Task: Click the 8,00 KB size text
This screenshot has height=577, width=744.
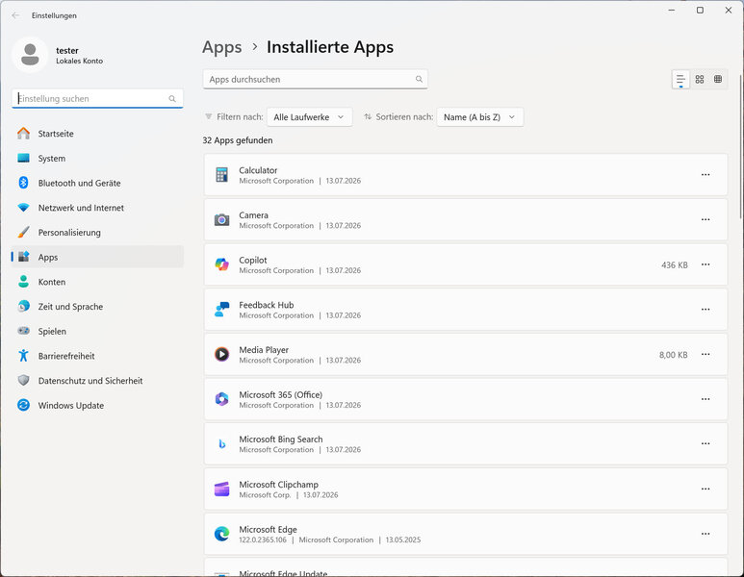Action: click(674, 355)
